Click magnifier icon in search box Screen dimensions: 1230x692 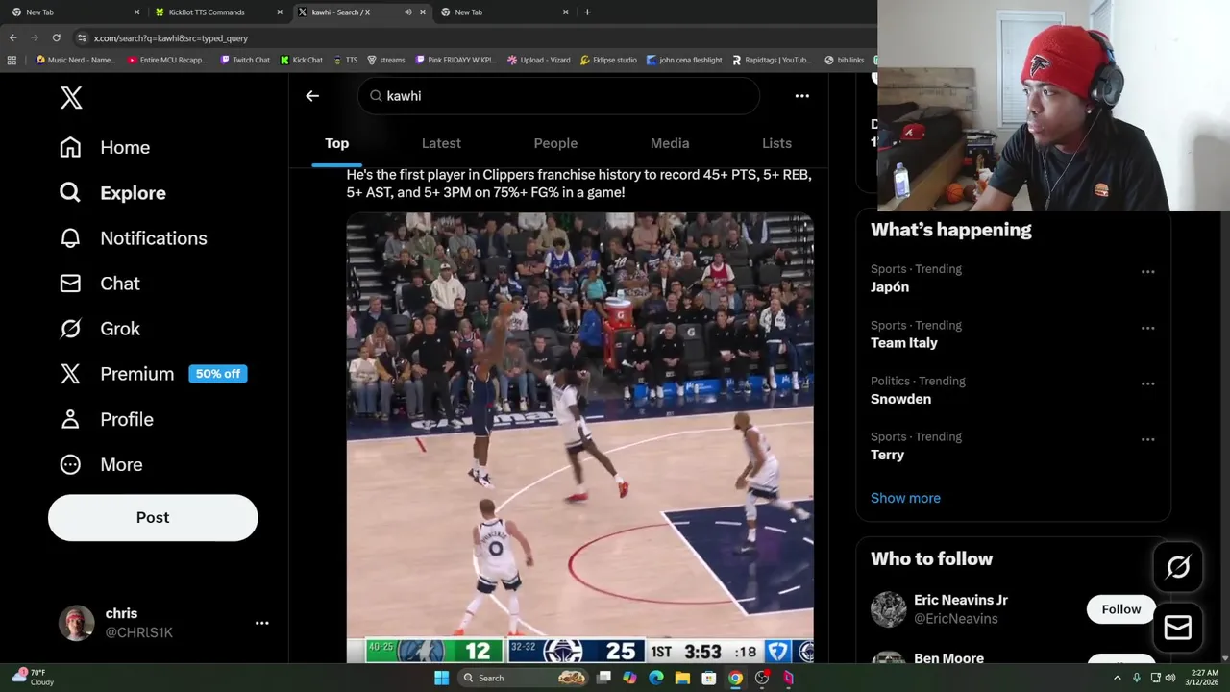point(377,96)
